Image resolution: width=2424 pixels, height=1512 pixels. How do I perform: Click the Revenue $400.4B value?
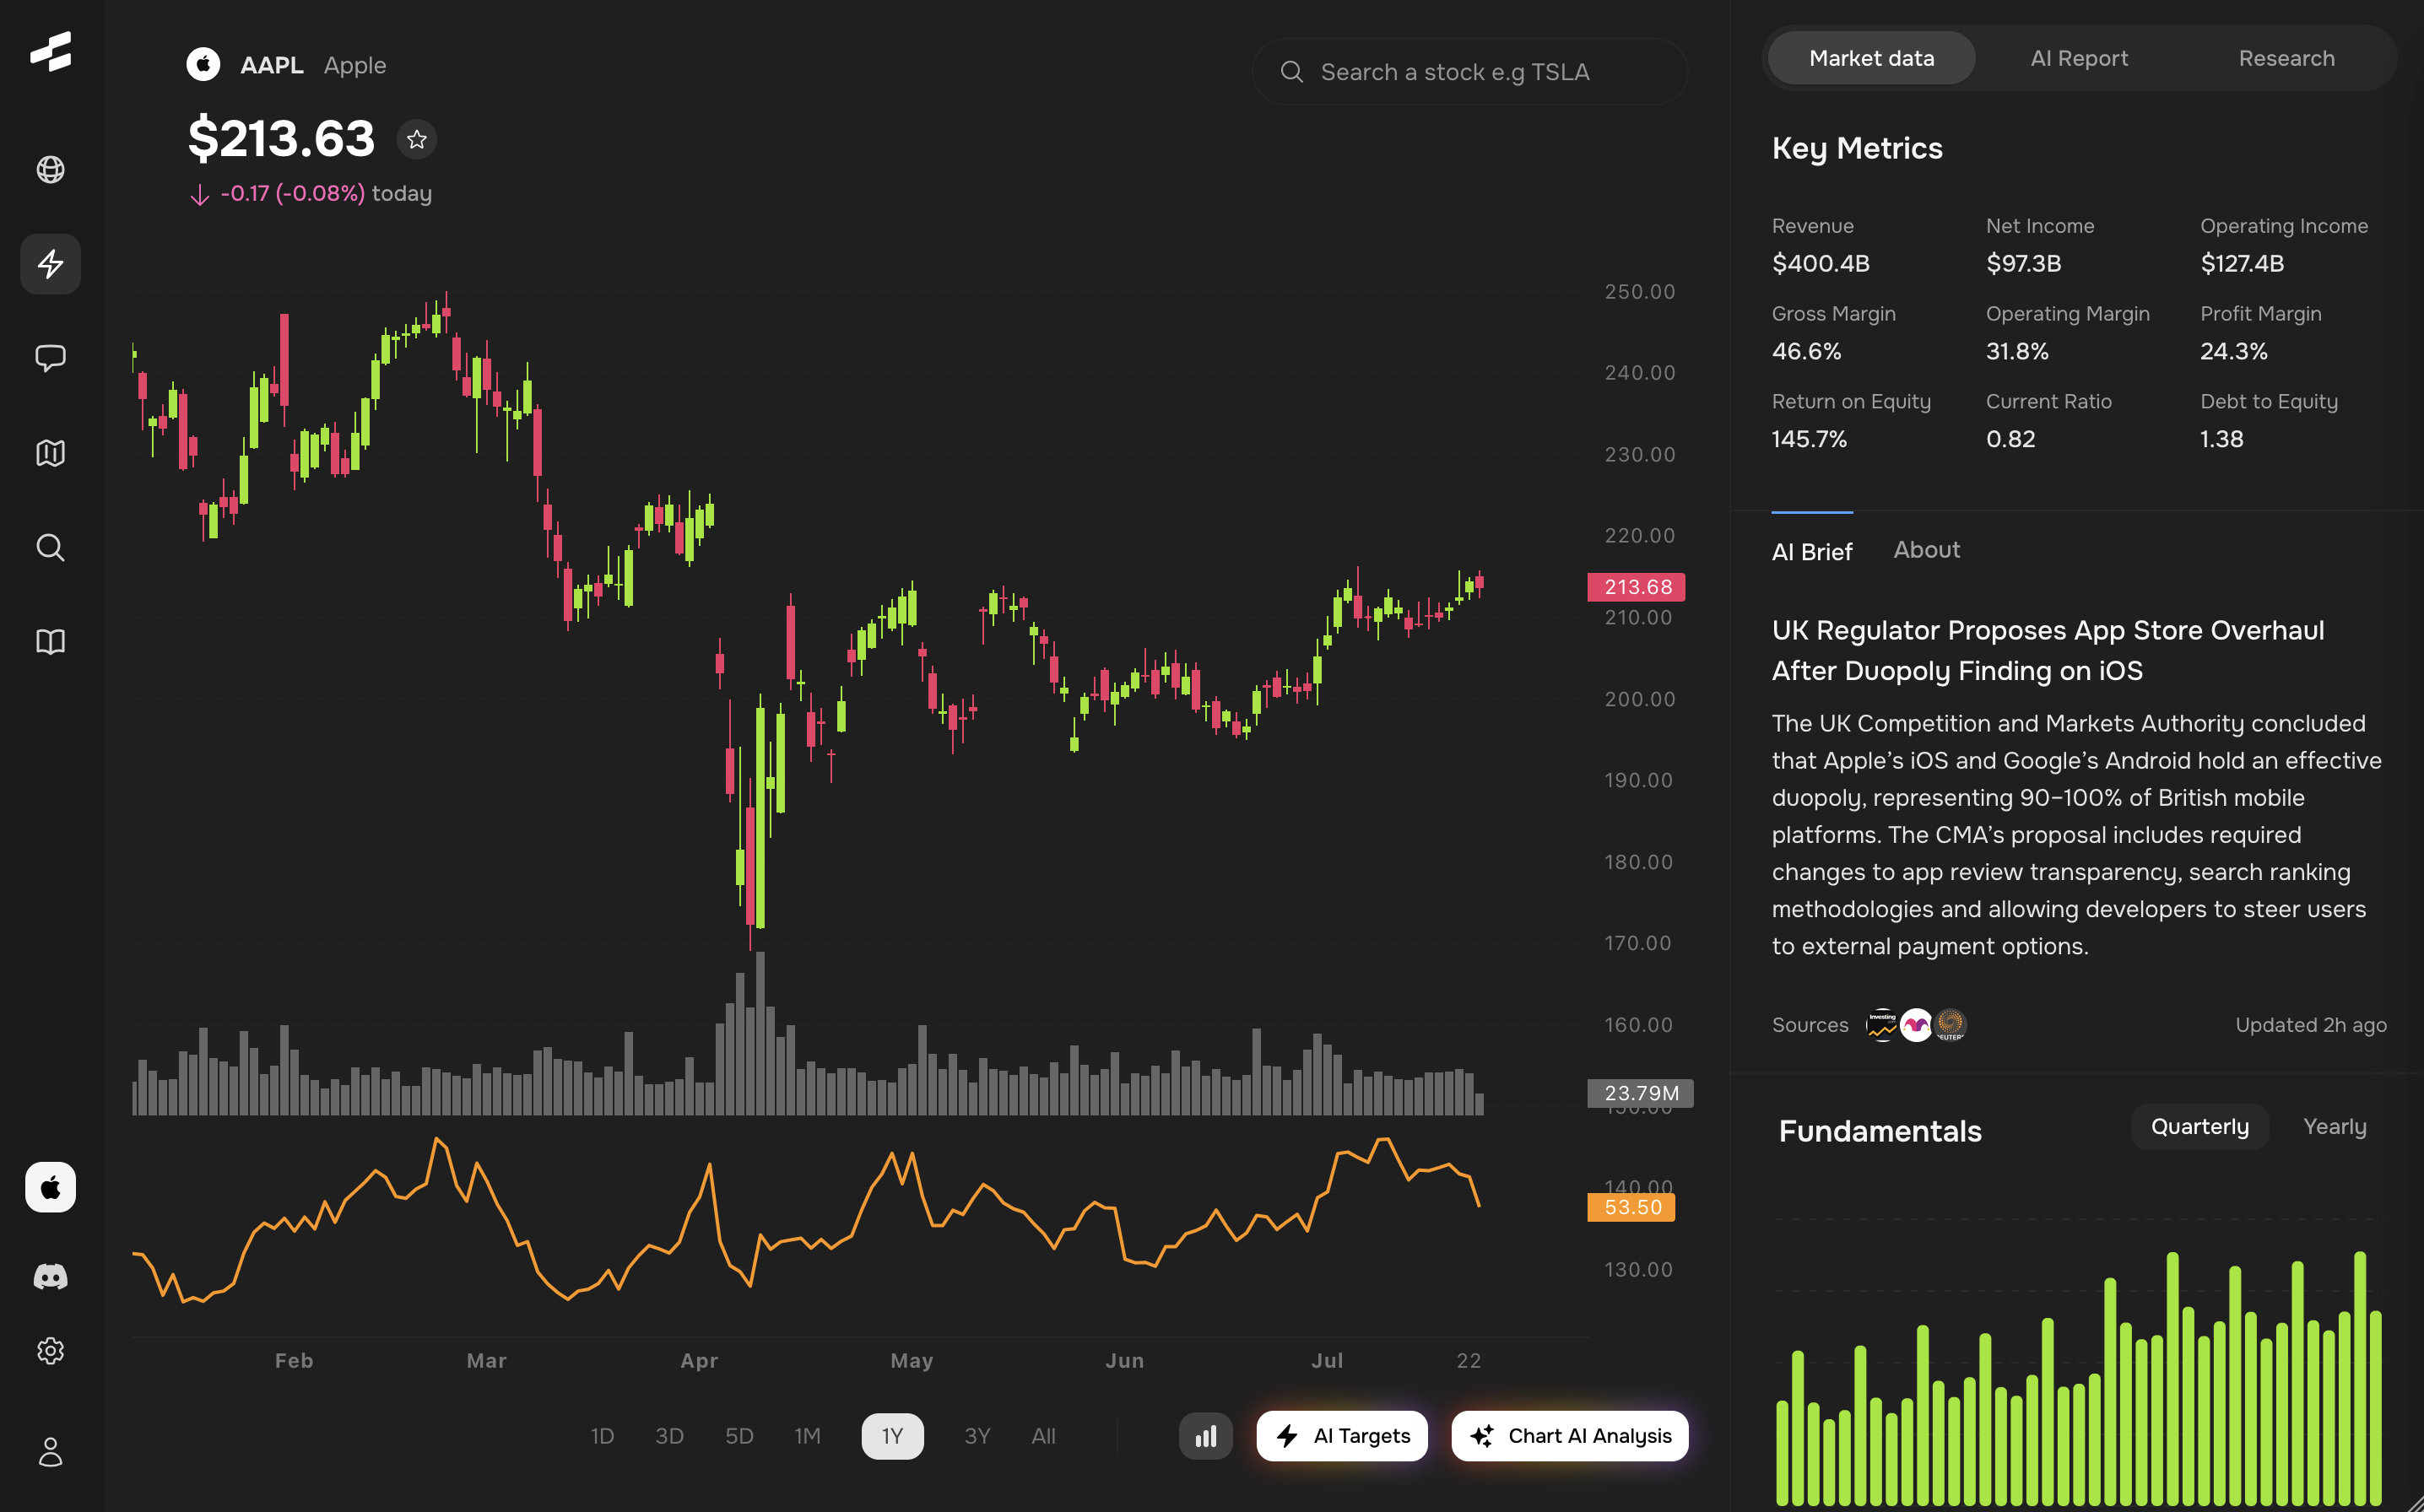pyautogui.click(x=1820, y=264)
